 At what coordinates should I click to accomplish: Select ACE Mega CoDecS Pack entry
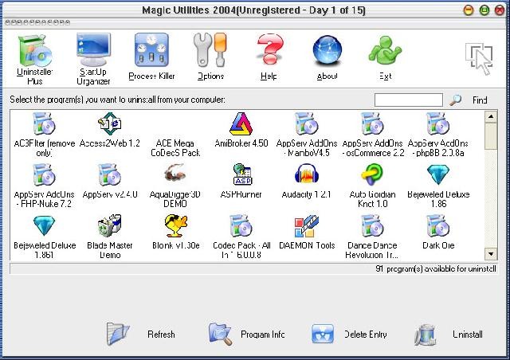pyautogui.click(x=175, y=148)
